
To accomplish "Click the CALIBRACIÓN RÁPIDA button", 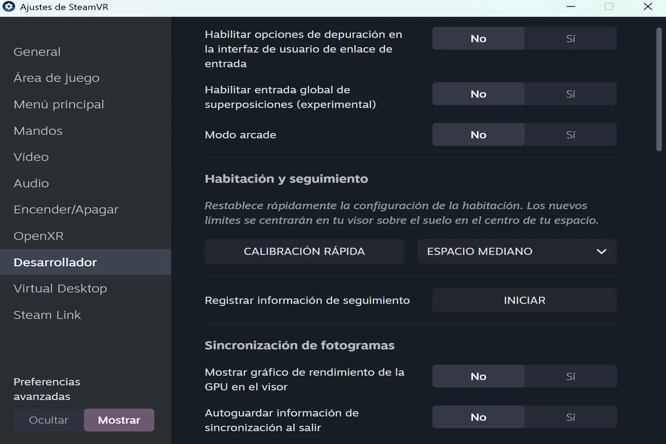I will point(304,251).
